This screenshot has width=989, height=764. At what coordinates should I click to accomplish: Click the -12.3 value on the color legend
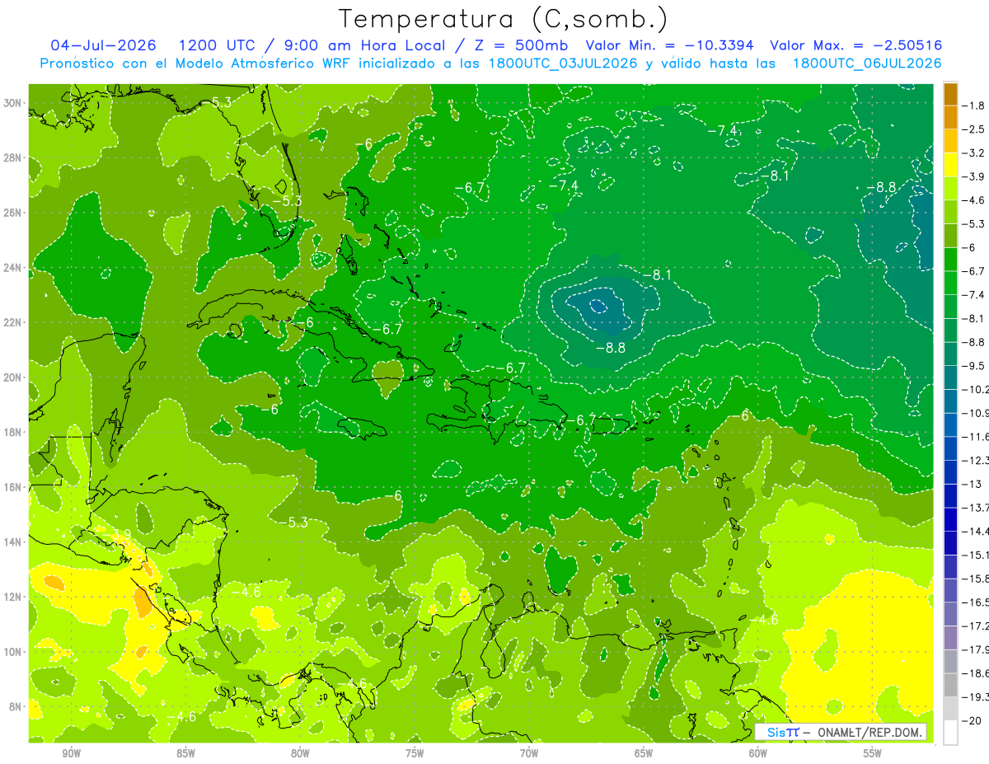(x=975, y=460)
